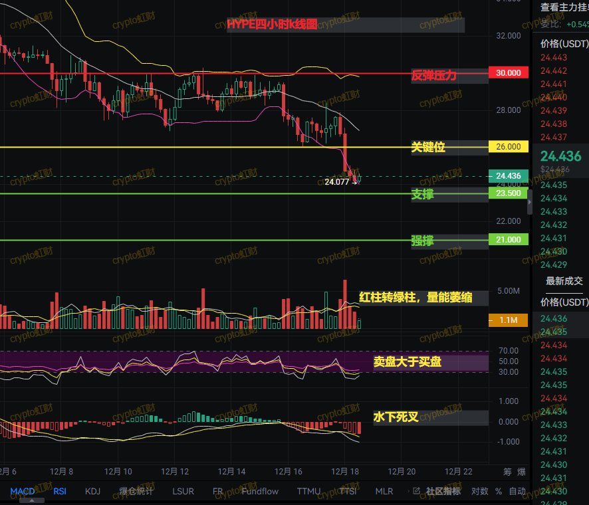
Task: Collapse the order book panel arrow
Action: click(530, 202)
